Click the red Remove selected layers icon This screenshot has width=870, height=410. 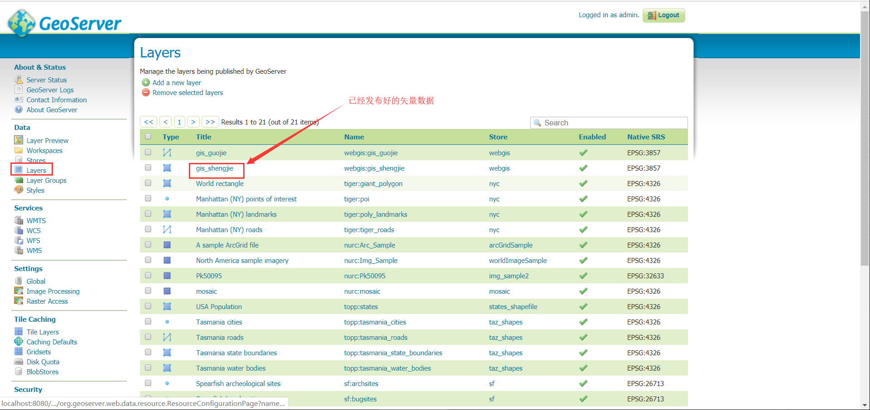click(146, 92)
